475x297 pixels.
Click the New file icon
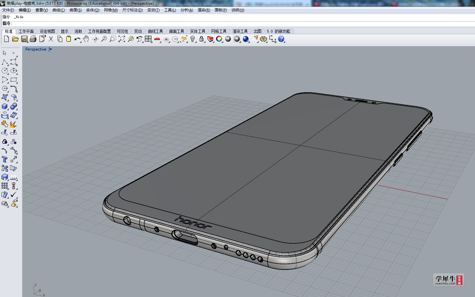coord(6,39)
